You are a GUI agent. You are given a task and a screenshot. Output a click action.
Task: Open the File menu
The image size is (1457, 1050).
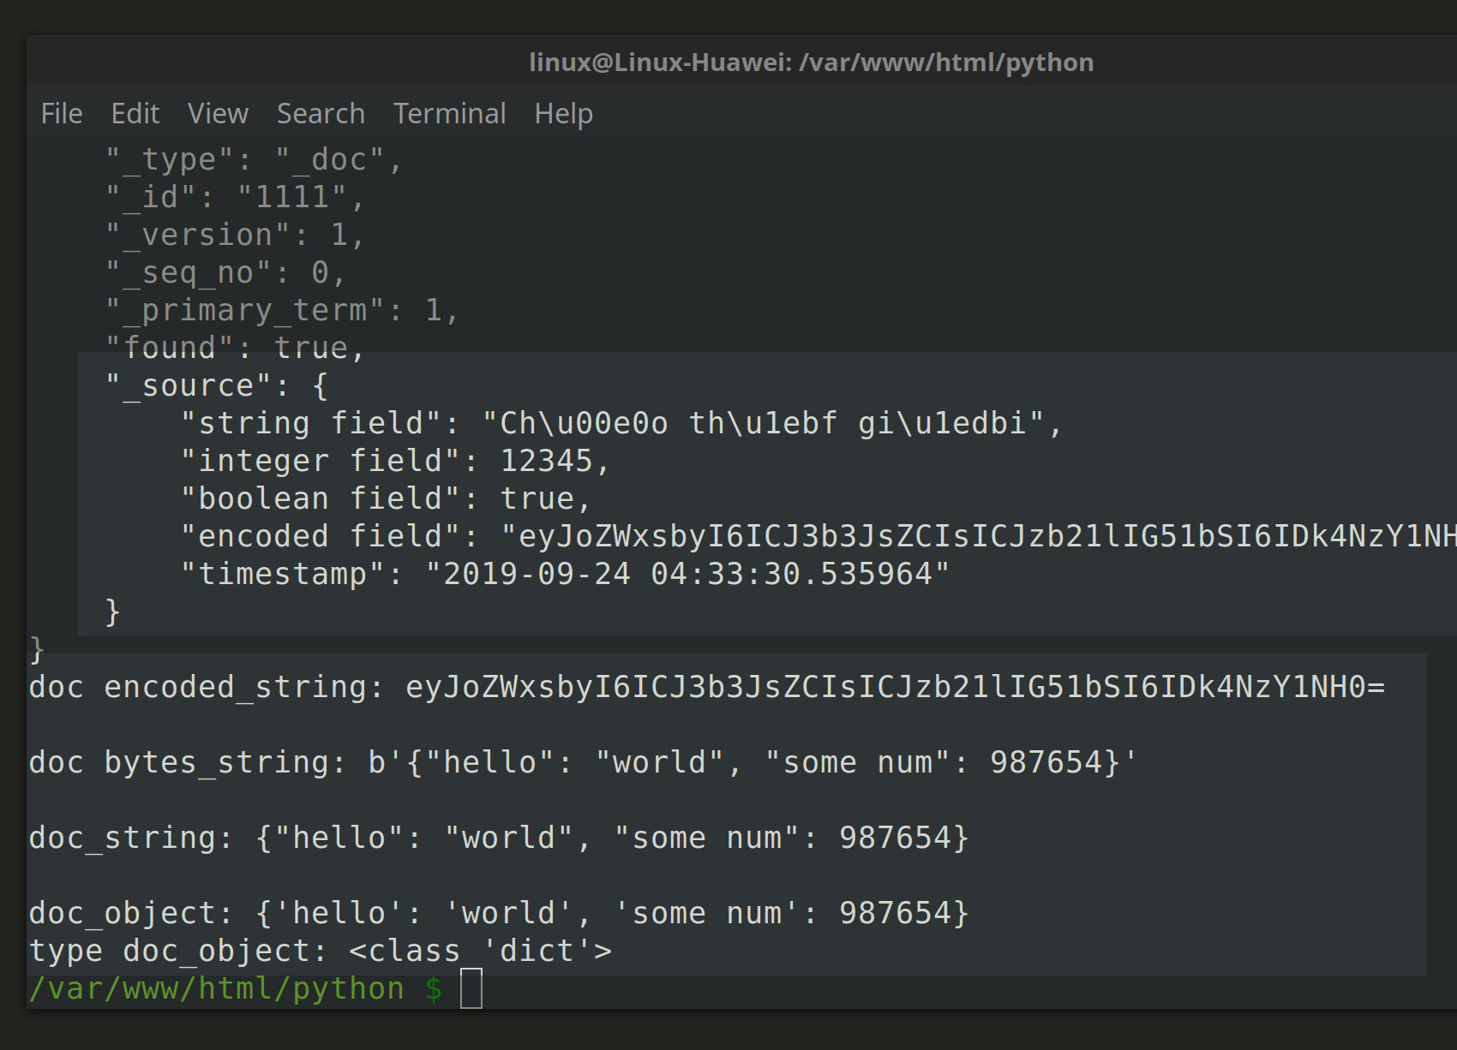pos(60,113)
